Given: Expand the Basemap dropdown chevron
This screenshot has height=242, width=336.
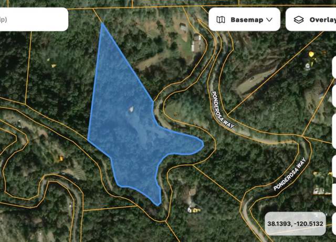Looking at the screenshot, I should (x=269, y=20).
